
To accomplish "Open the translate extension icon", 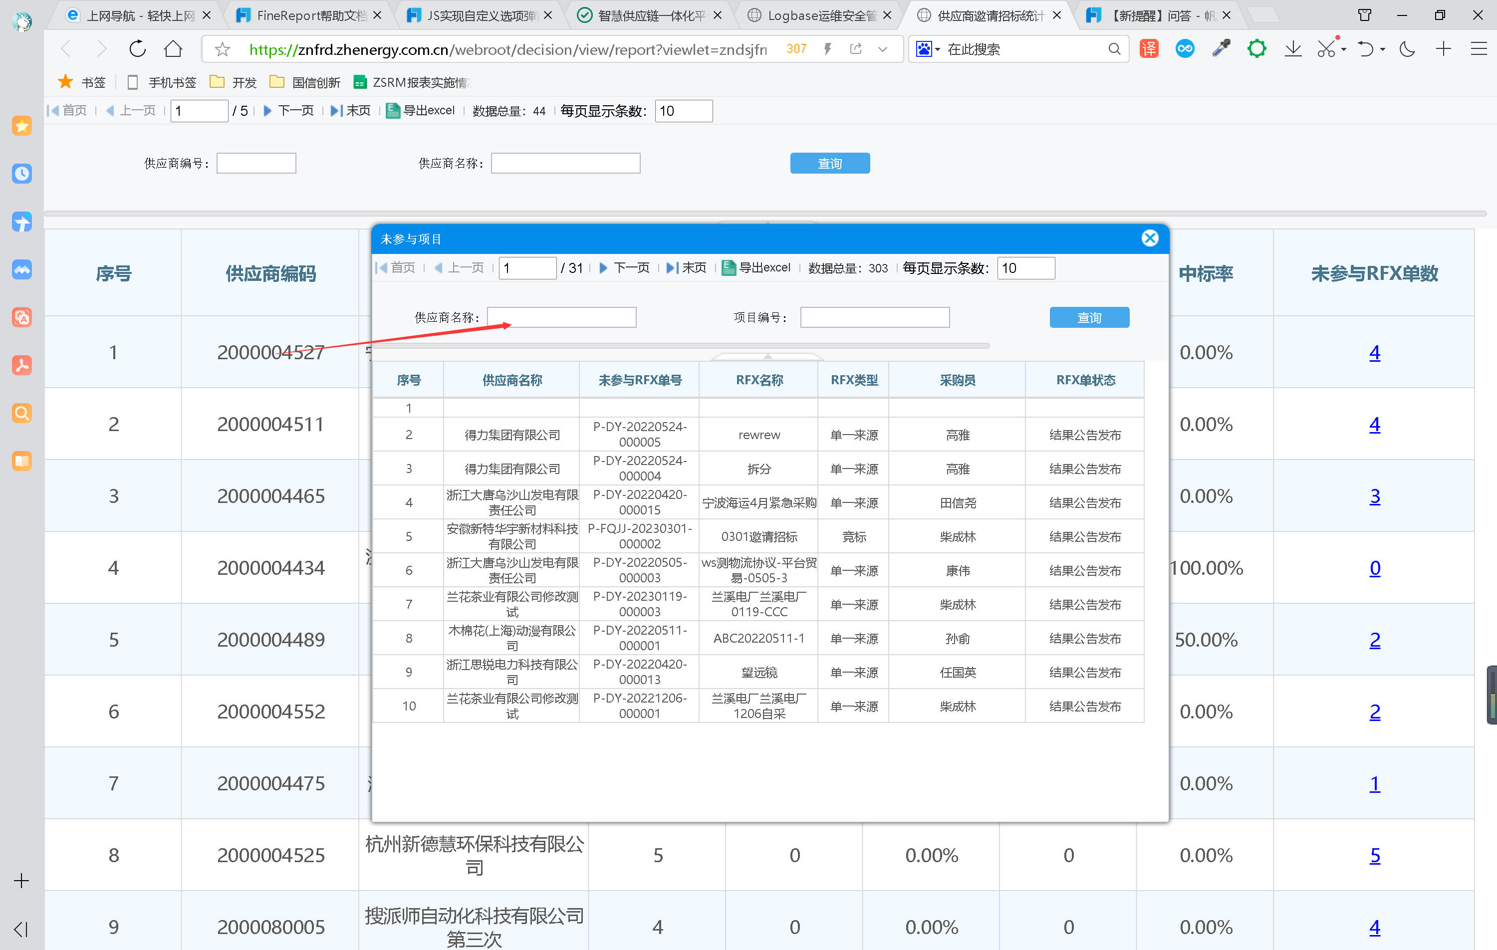I will coord(1149,48).
